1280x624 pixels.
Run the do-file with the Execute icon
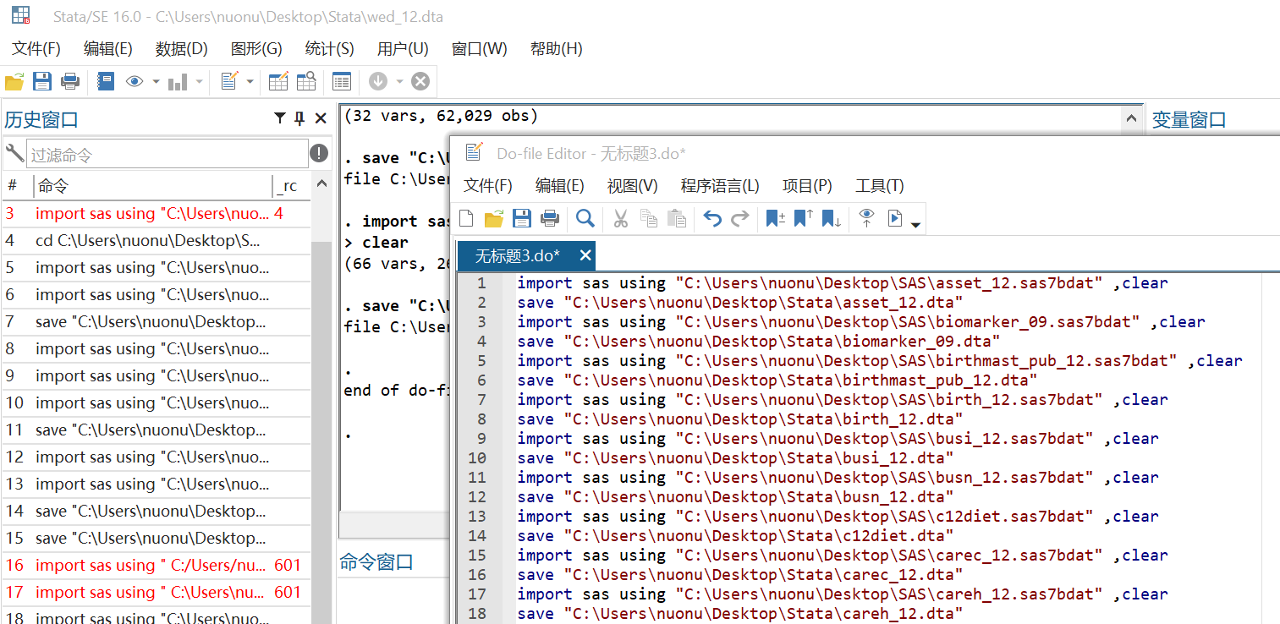(894, 218)
